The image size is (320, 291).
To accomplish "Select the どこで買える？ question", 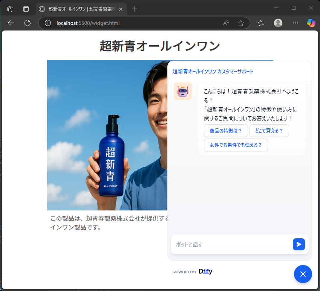I will tap(269, 131).
